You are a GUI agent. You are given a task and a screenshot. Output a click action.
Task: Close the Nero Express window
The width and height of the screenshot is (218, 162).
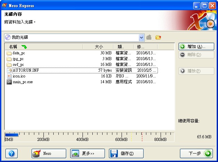pyautogui.click(x=212, y=6)
